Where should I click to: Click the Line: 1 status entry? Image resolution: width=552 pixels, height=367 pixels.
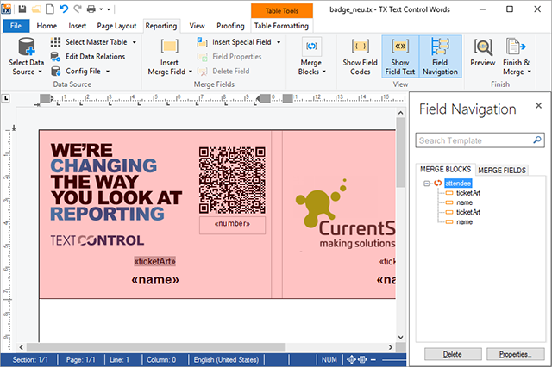(119, 359)
